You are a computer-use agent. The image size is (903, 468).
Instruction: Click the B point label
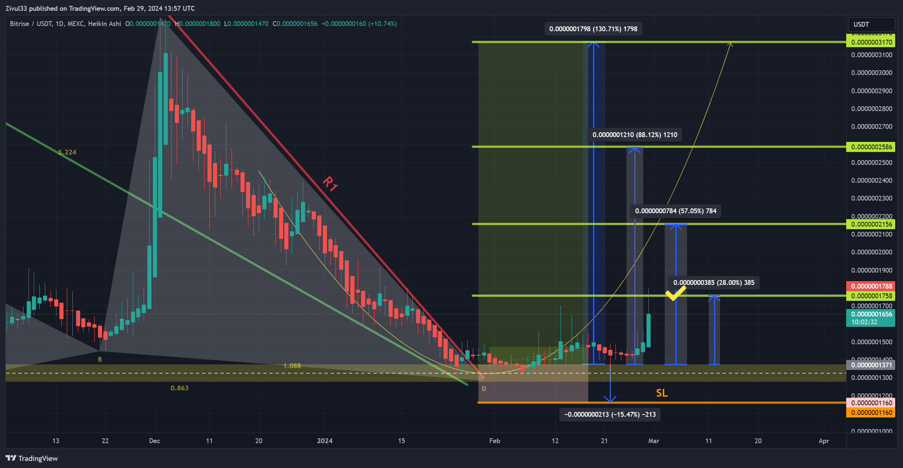pyautogui.click(x=99, y=360)
